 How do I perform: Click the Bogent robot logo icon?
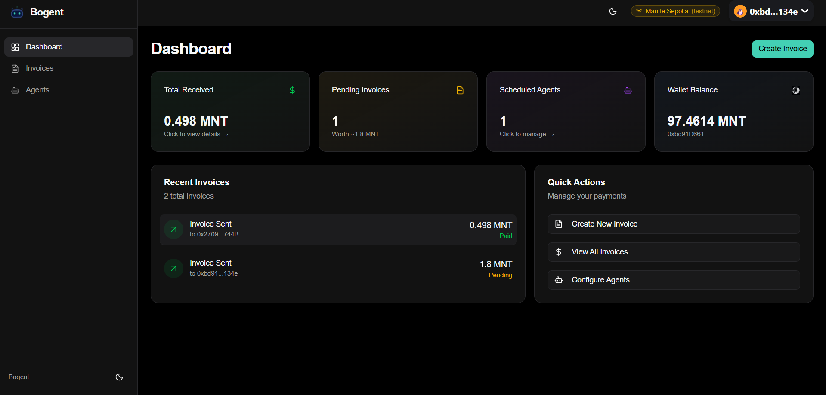click(x=17, y=12)
